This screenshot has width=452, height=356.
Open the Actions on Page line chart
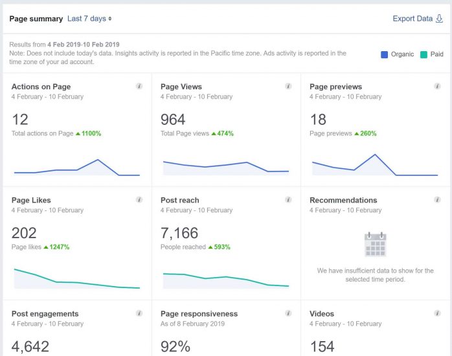click(76, 168)
